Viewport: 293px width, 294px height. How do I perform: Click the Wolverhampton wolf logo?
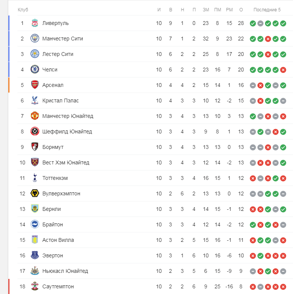[x=35, y=193]
